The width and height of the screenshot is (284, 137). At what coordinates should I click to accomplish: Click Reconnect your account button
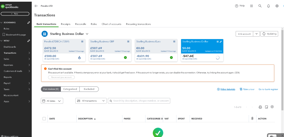coord(61,77)
